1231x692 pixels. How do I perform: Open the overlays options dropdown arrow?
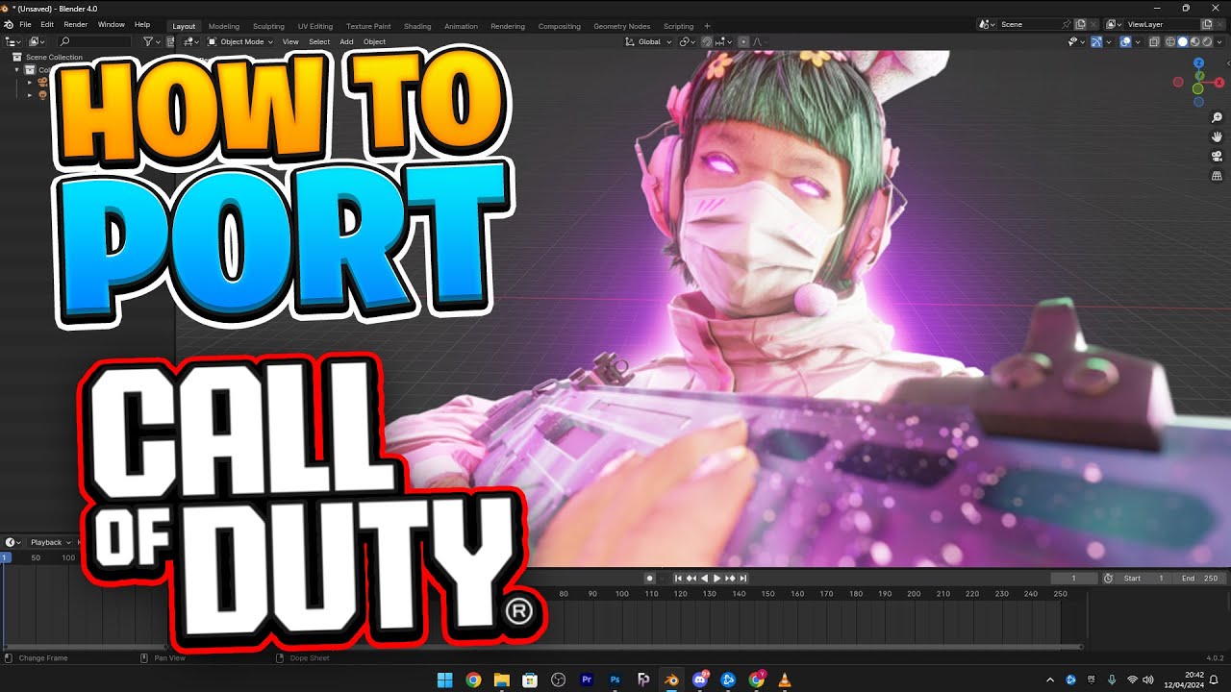coord(1138,41)
